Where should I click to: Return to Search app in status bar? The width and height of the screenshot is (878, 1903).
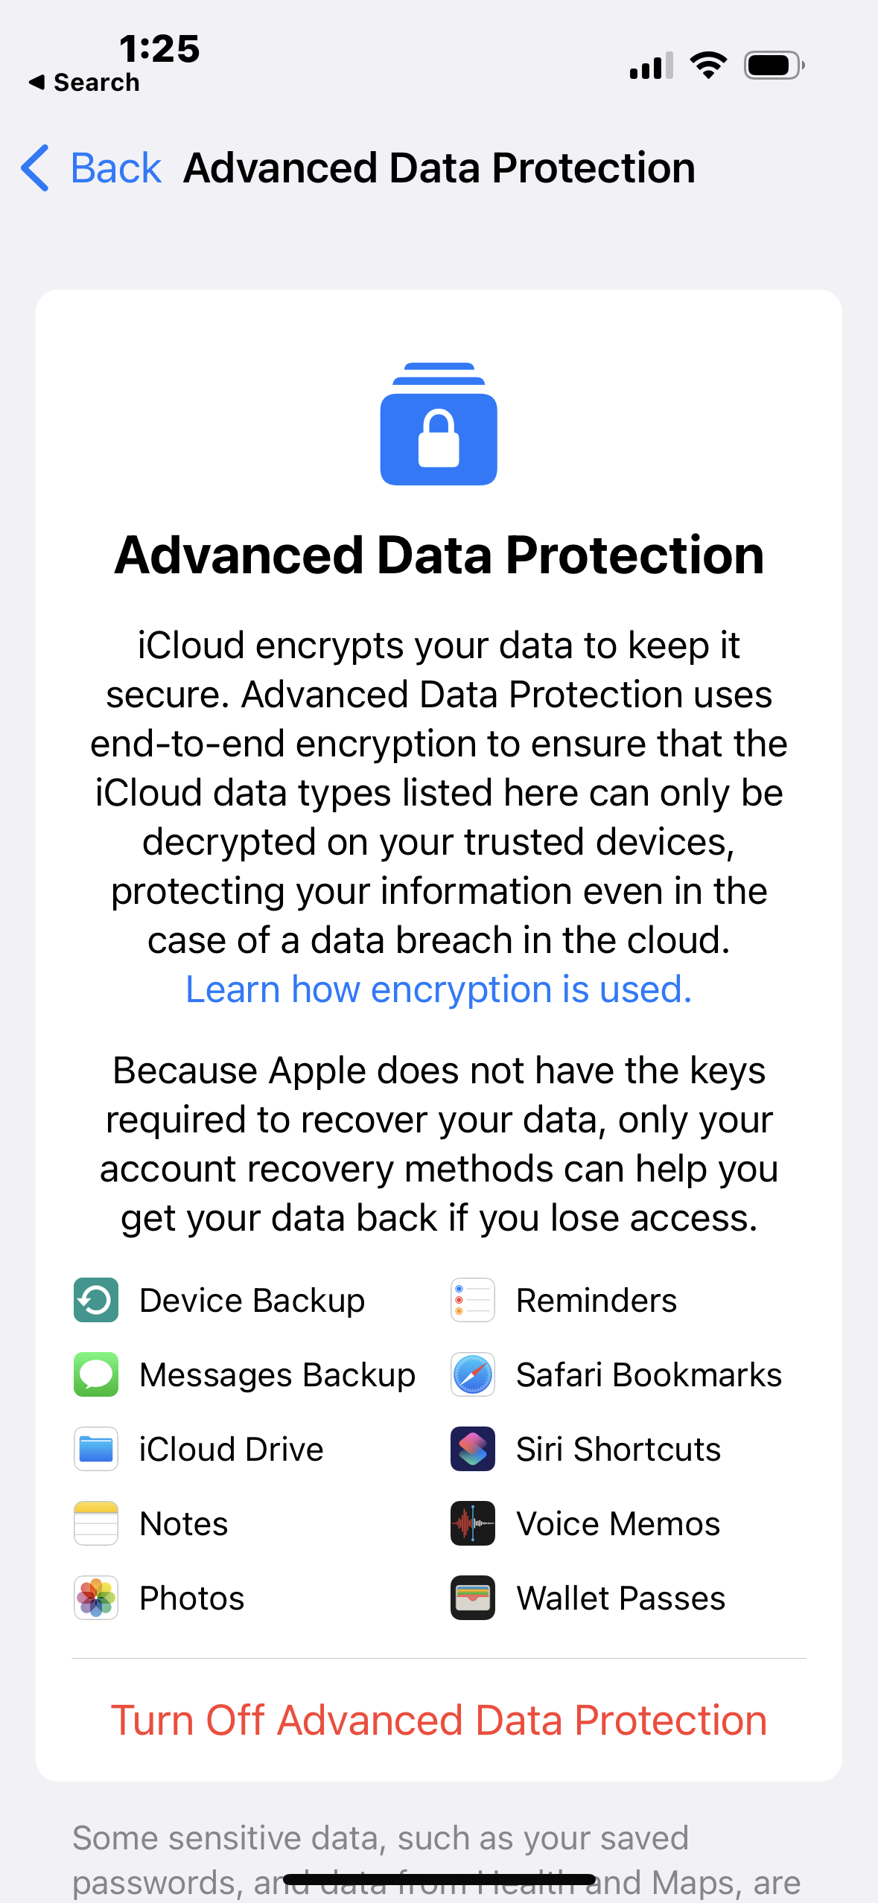click(x=85, y=82)
